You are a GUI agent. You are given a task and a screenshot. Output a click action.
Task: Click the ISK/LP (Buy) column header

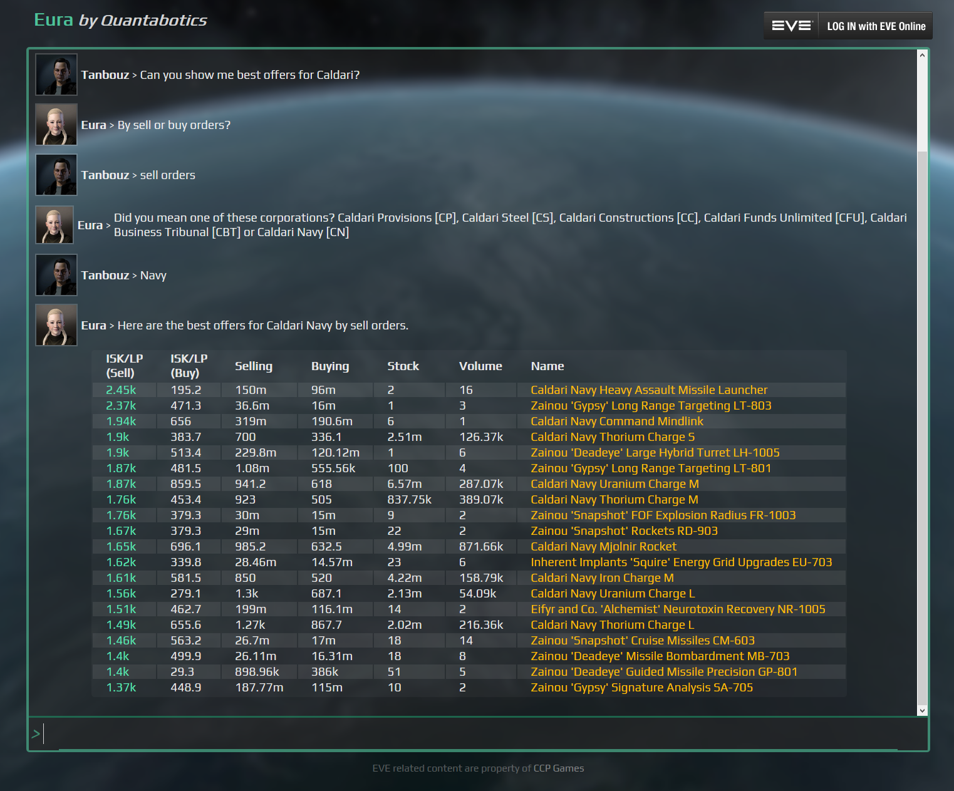point(189,366)
